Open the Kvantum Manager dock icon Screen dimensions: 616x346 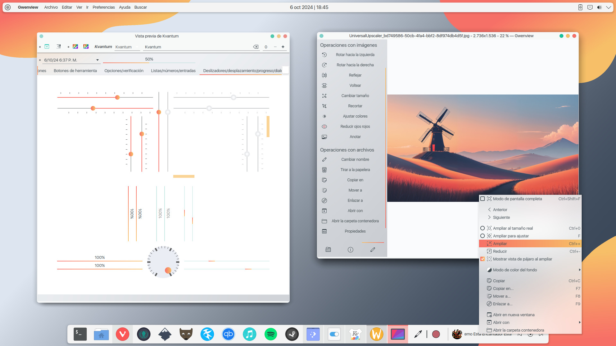(x=355, y=334)
